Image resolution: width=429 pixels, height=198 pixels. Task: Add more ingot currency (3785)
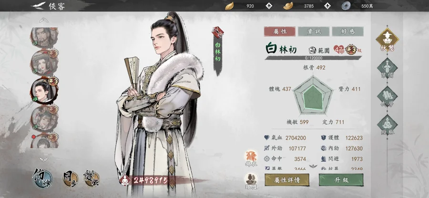click(327, 6)
